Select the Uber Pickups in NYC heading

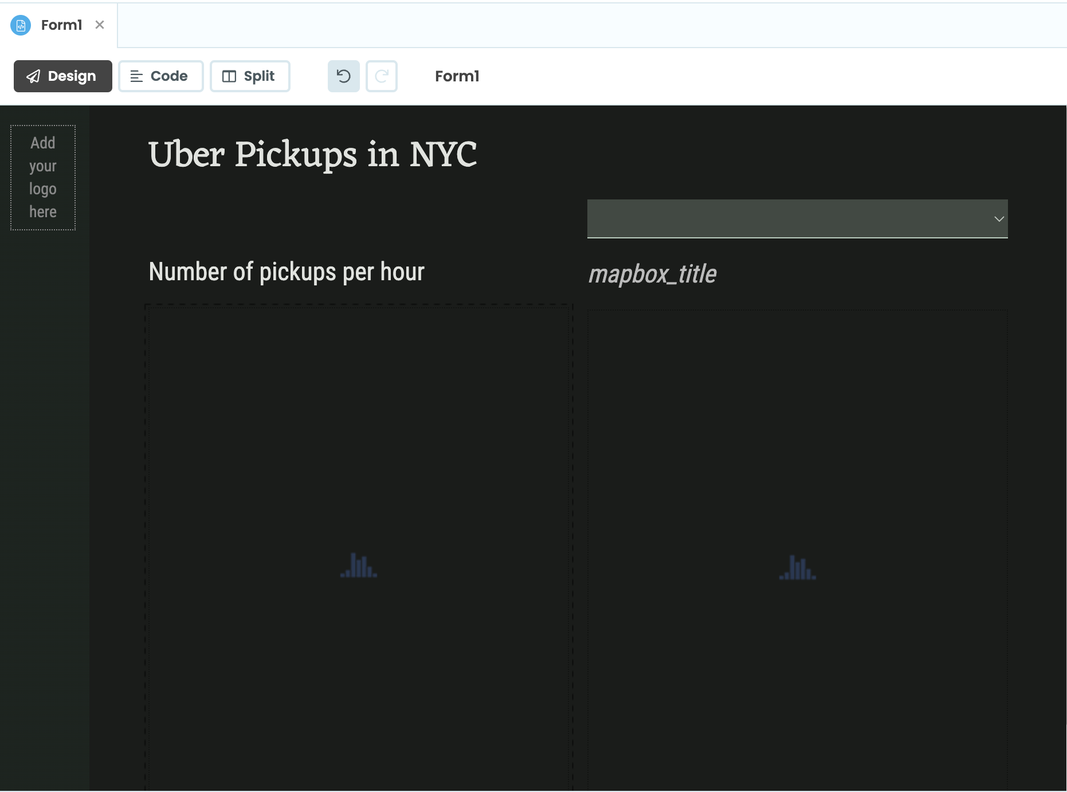[312, 154]
